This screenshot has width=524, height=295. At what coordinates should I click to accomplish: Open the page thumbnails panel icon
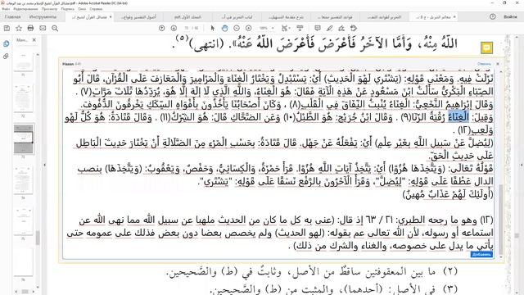tap(6, 43)
